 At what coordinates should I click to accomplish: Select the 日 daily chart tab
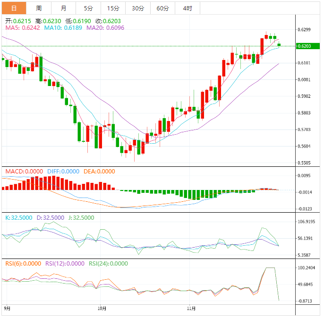(x=14, y=9)
